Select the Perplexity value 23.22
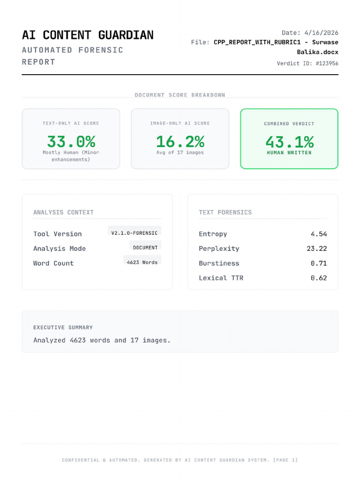360x481 pixels. (x=317, y=248)
